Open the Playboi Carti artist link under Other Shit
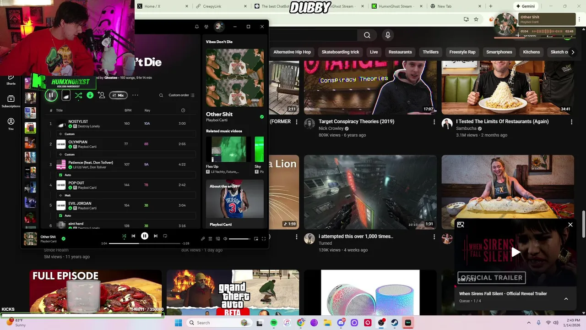 217,120
